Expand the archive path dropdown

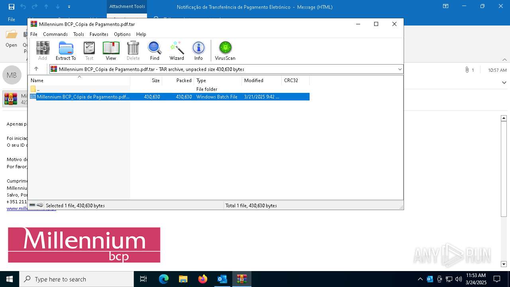click(x=400, y=69)
